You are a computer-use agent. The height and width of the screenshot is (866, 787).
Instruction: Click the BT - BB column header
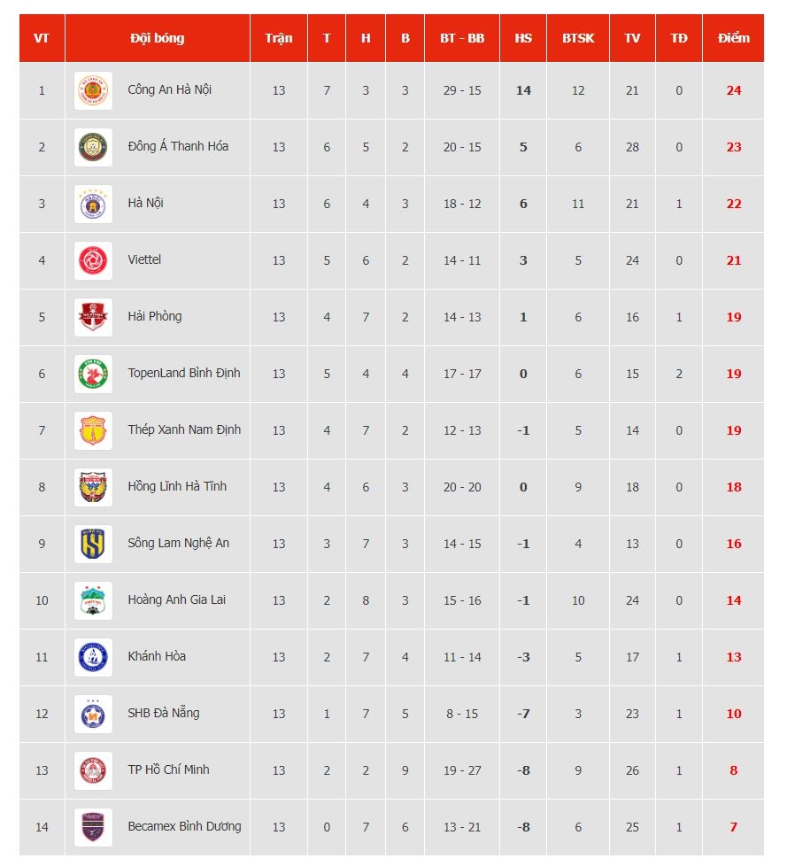462,38
